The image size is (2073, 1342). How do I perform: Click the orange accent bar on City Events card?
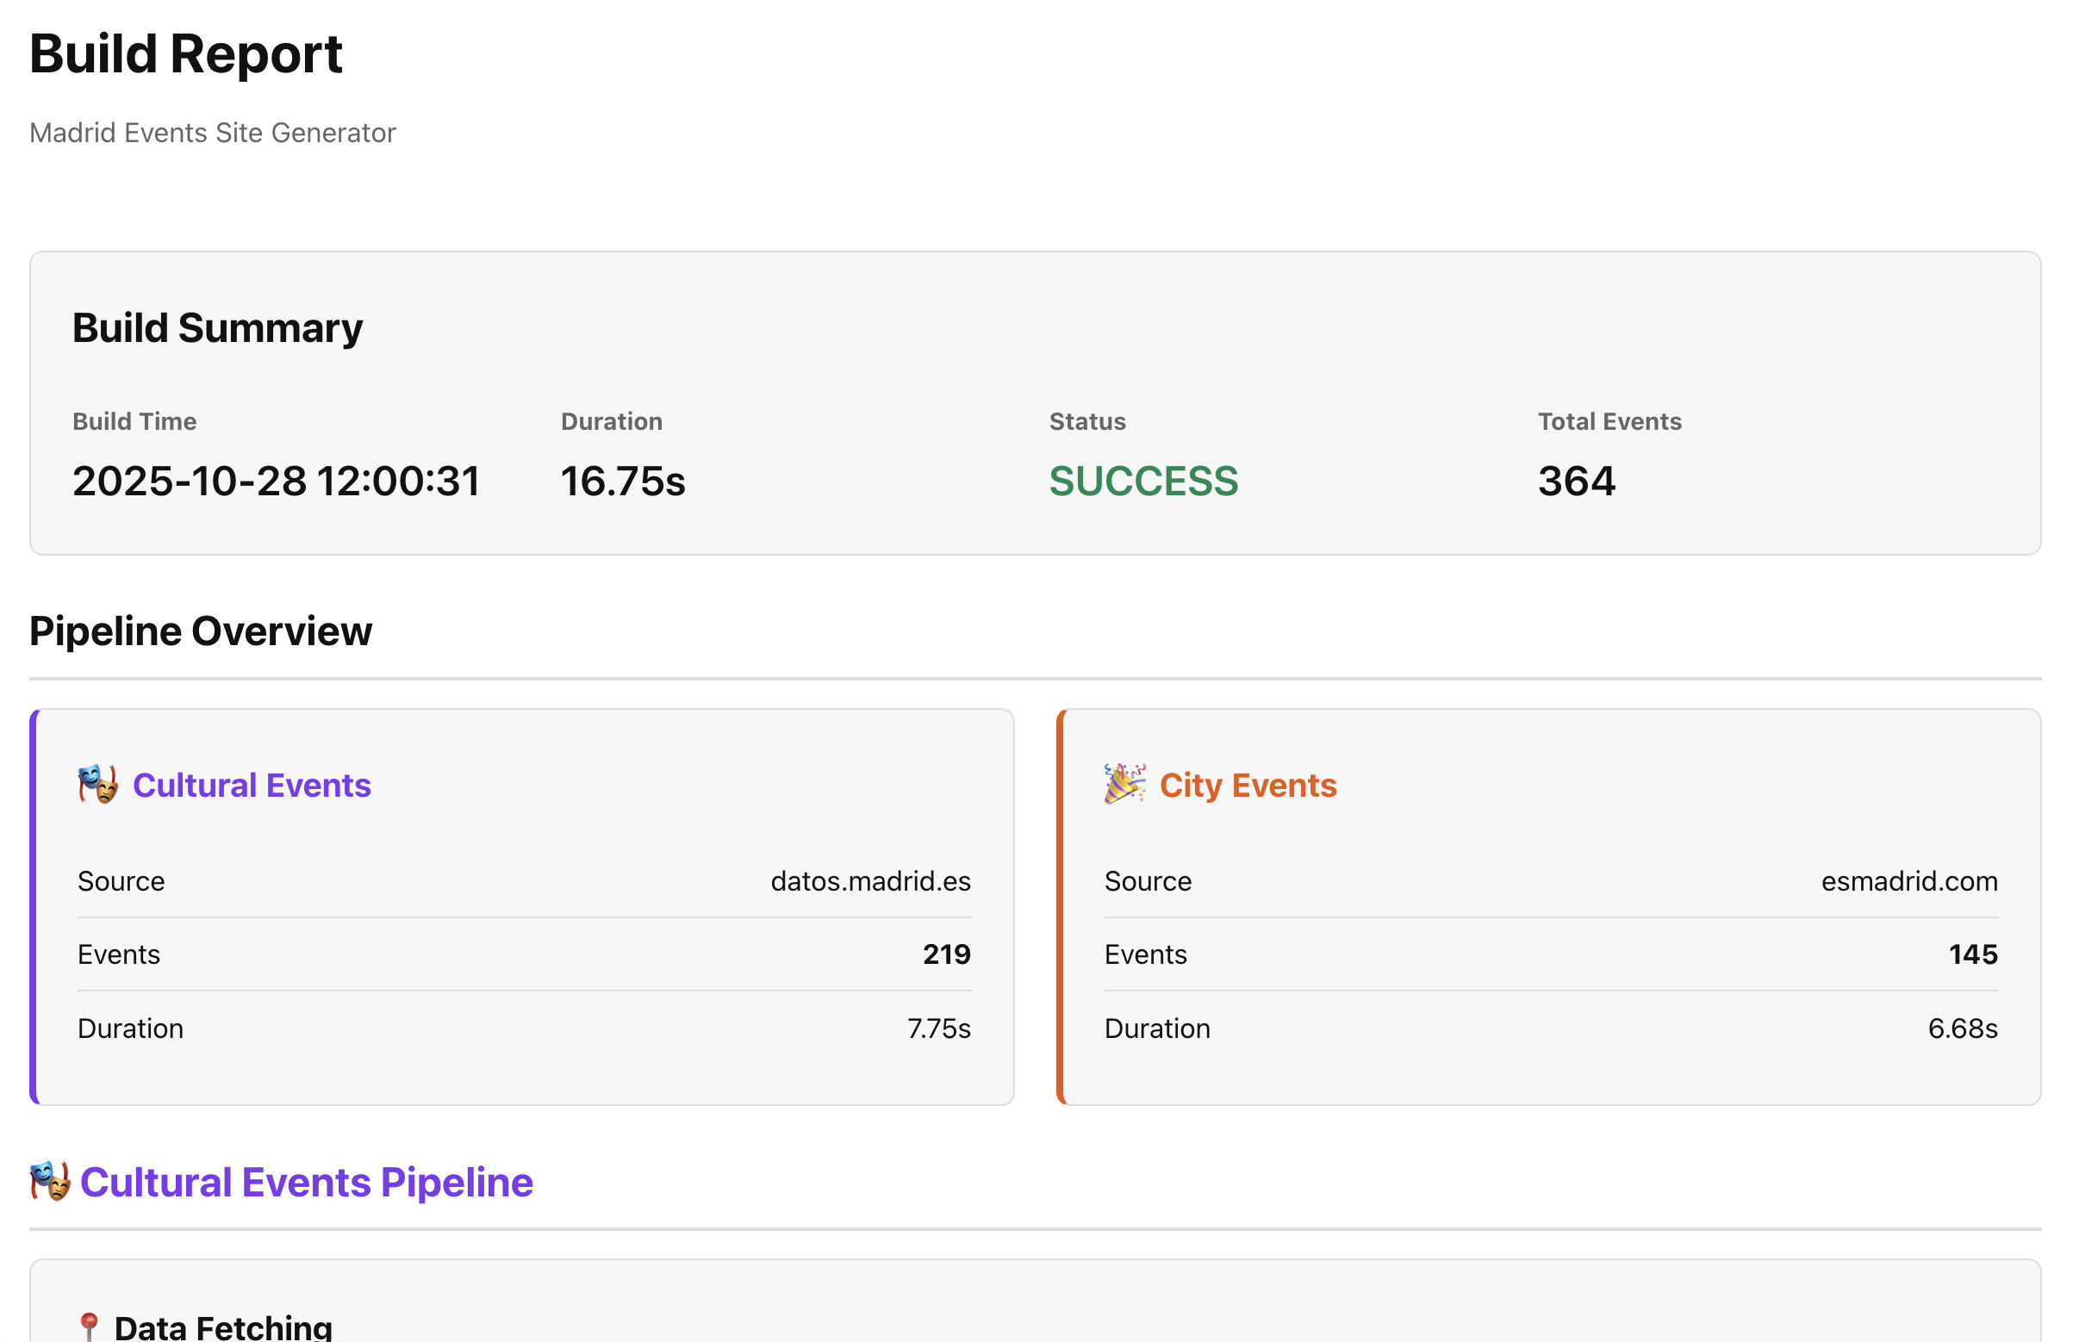[1061, 905]
